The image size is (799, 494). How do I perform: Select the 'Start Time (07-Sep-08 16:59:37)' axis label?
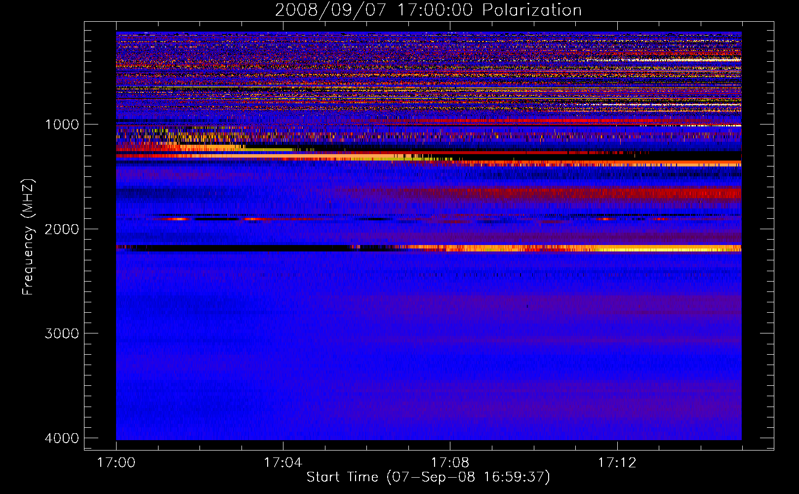[x=428, y=477]
